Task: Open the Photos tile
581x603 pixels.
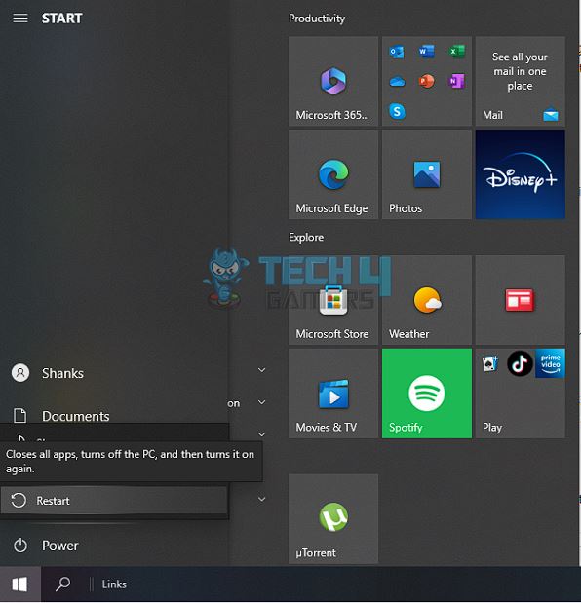Action: coord(427,174)
